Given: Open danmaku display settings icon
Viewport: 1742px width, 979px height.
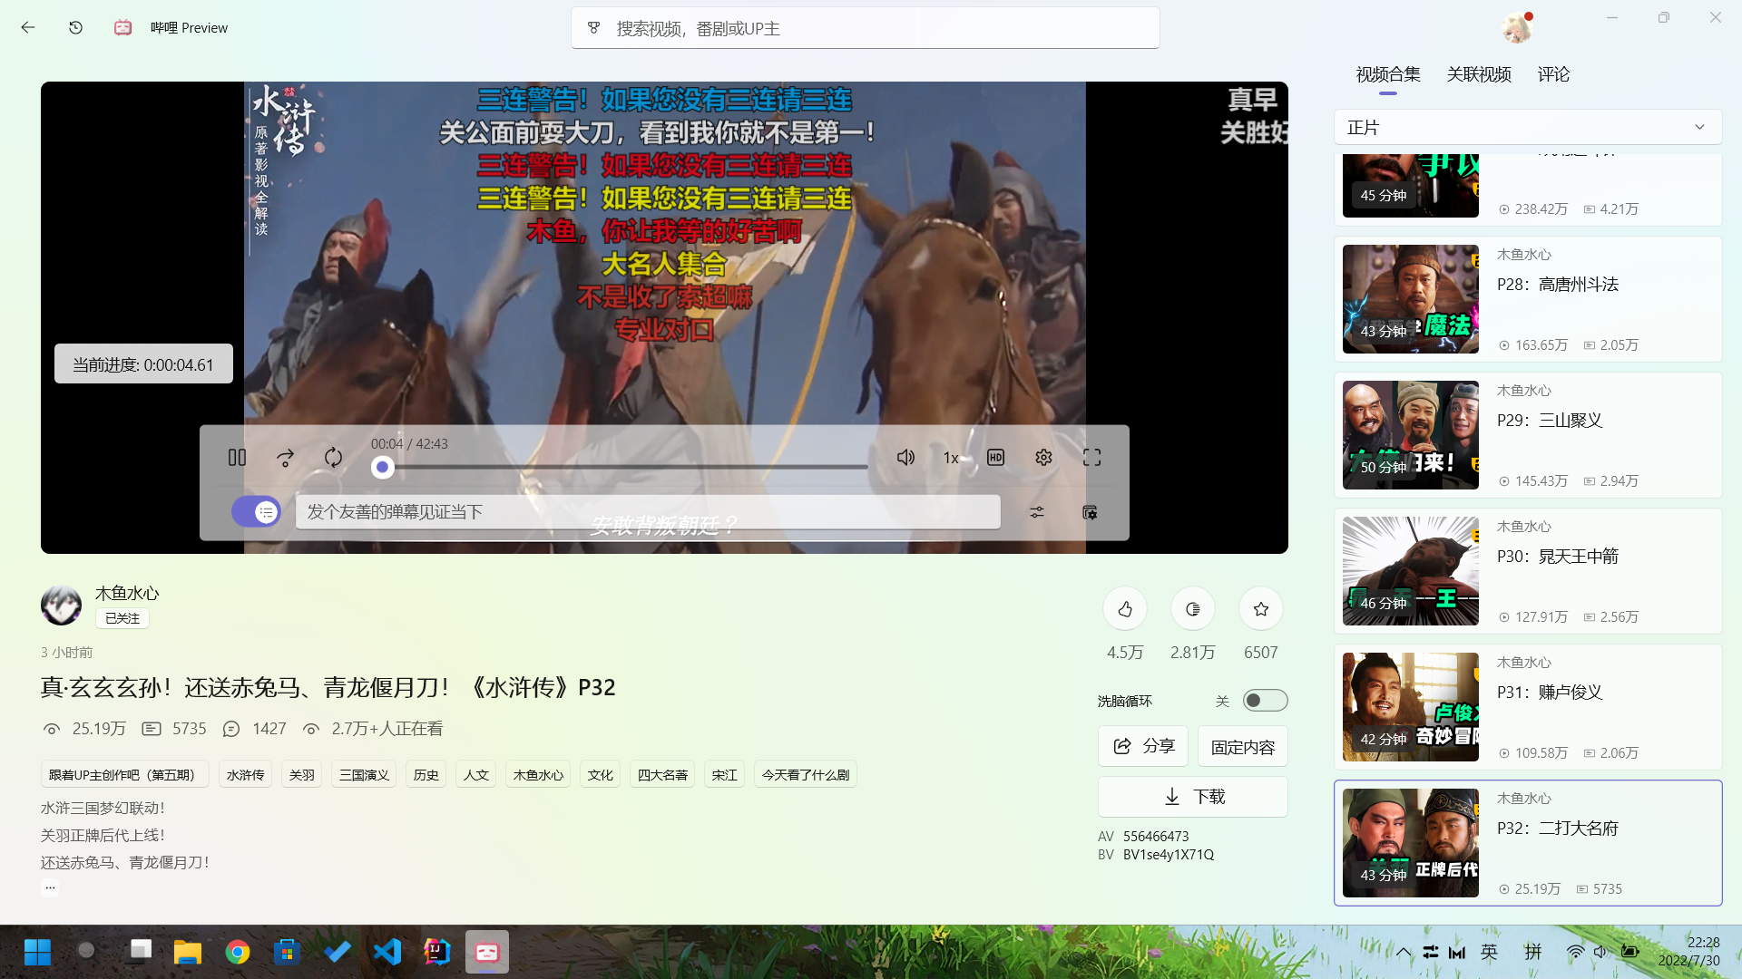Looking at the screenshot, I should pos(1090,512).
